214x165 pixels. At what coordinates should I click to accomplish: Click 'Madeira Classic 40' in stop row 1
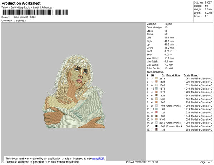coord(202,79)
